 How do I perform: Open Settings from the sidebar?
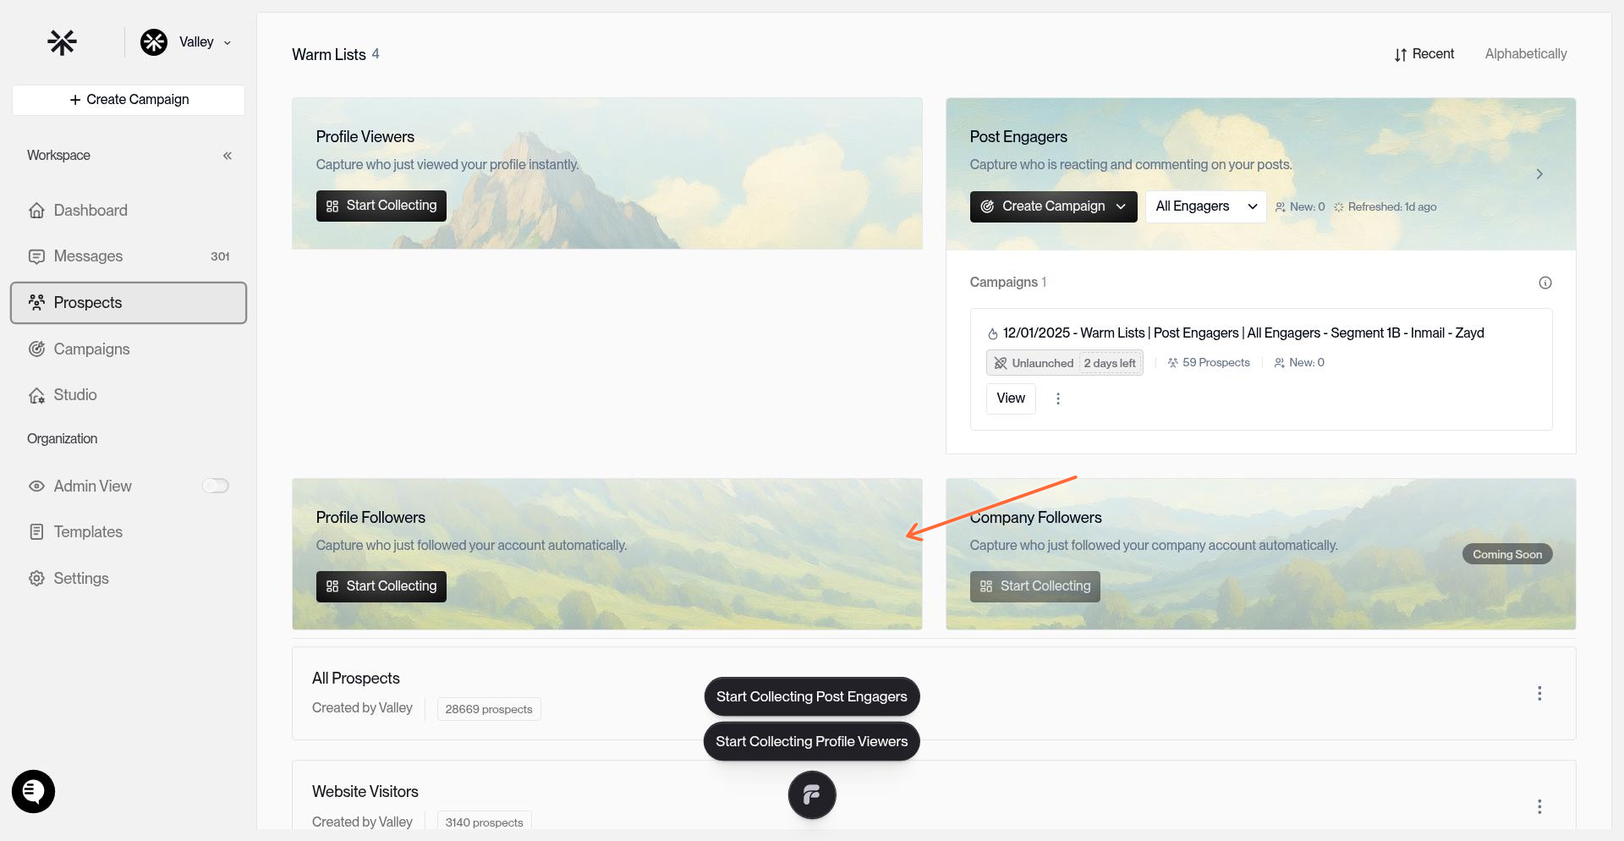pos(129,579)
